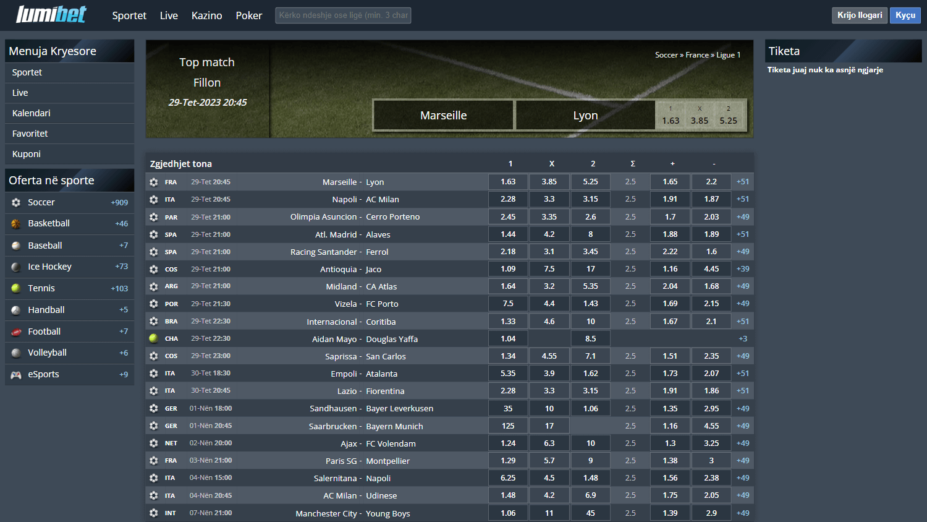Viewport: 927px width, 522px height.
Task: Click the Handball icon in sidebar
Action: pos(16,310)
